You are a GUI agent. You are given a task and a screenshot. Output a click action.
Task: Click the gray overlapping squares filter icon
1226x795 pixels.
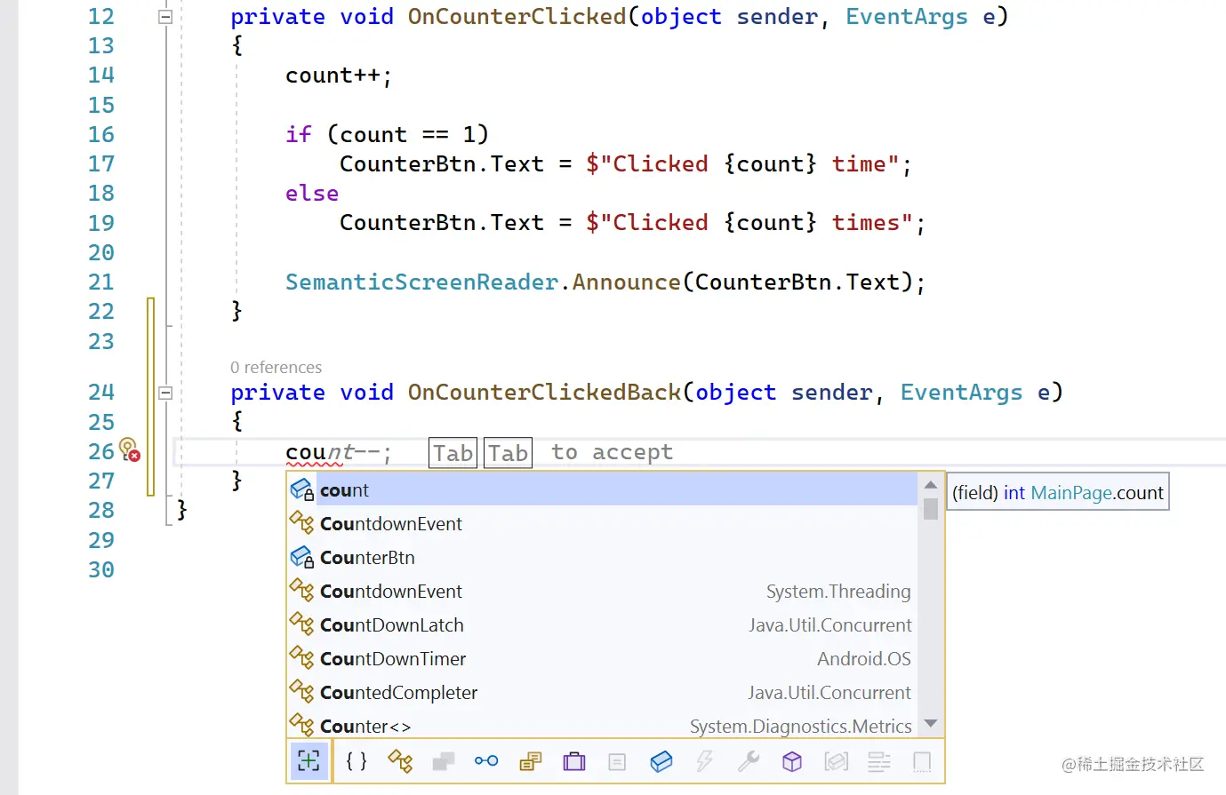(443, 761)
